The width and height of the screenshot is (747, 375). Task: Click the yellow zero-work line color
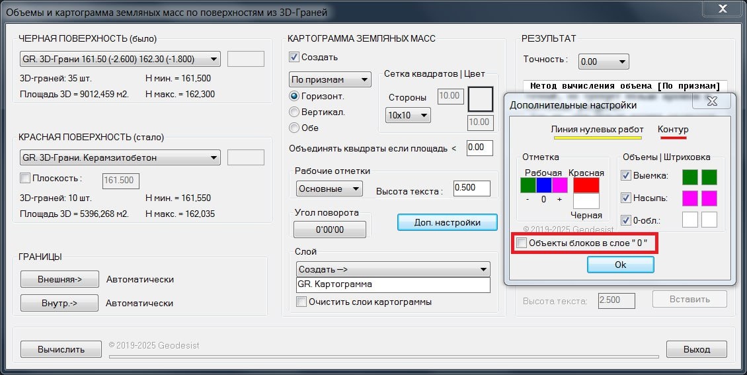(598, 138)
